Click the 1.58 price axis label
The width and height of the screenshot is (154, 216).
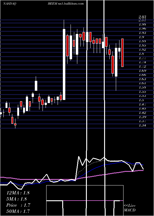click(142, 87)
